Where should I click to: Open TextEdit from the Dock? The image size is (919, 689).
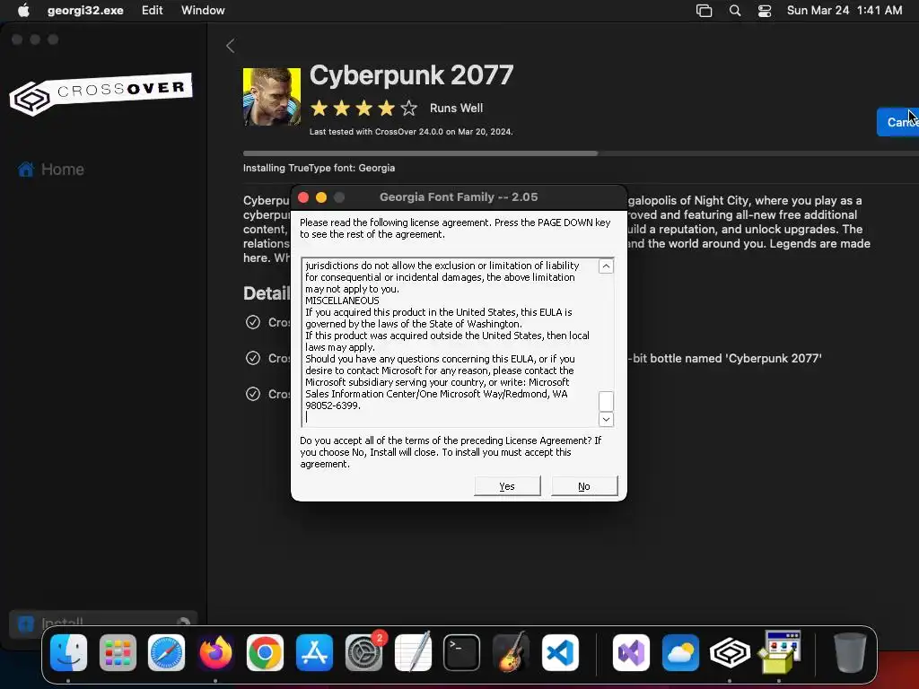coord(413,653)
